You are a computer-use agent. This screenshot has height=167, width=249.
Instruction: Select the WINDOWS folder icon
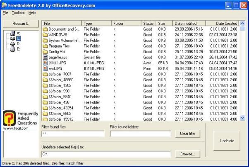[45, 35]
